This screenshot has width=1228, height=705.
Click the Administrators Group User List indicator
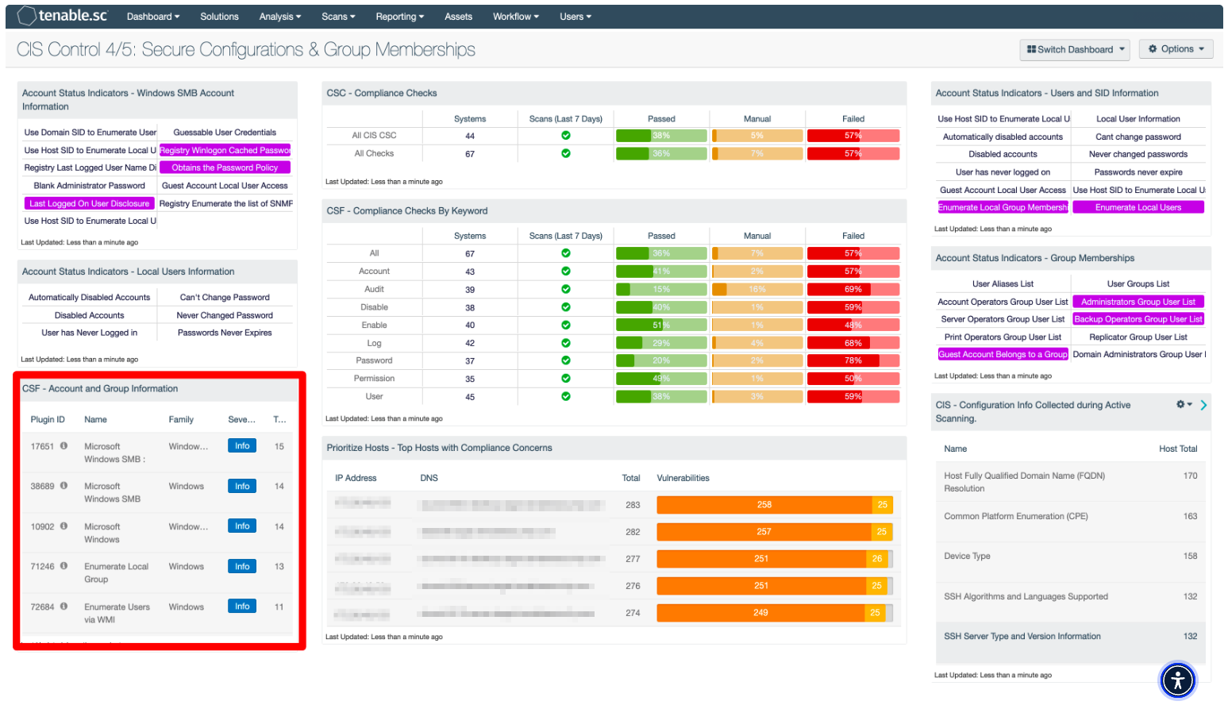click(1138, 302)
